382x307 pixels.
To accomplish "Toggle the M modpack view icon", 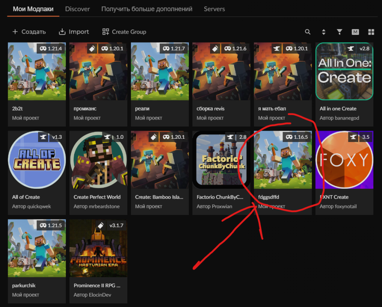I will pyautogui.click(x=355, y=32).
